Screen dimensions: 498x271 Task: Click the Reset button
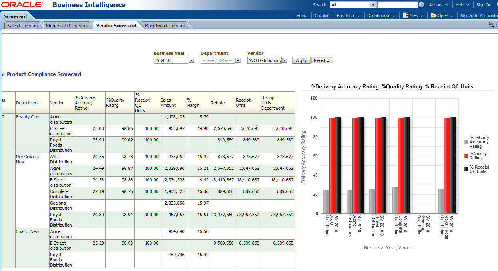(322, 60)
